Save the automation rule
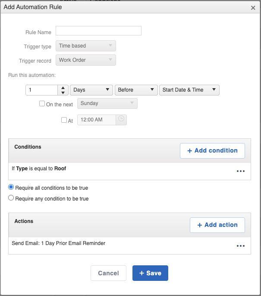 150,273
